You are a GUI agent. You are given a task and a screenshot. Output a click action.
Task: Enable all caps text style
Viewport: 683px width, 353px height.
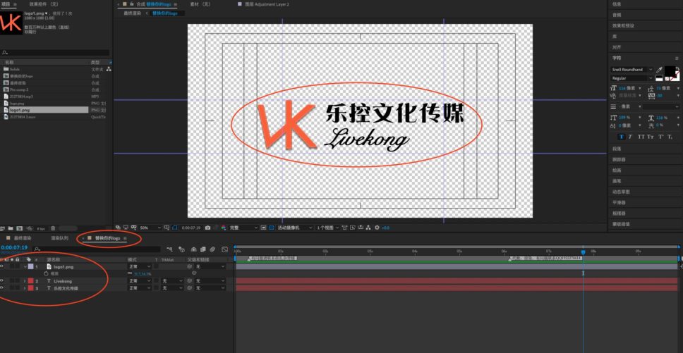click(x=641, y=137)
